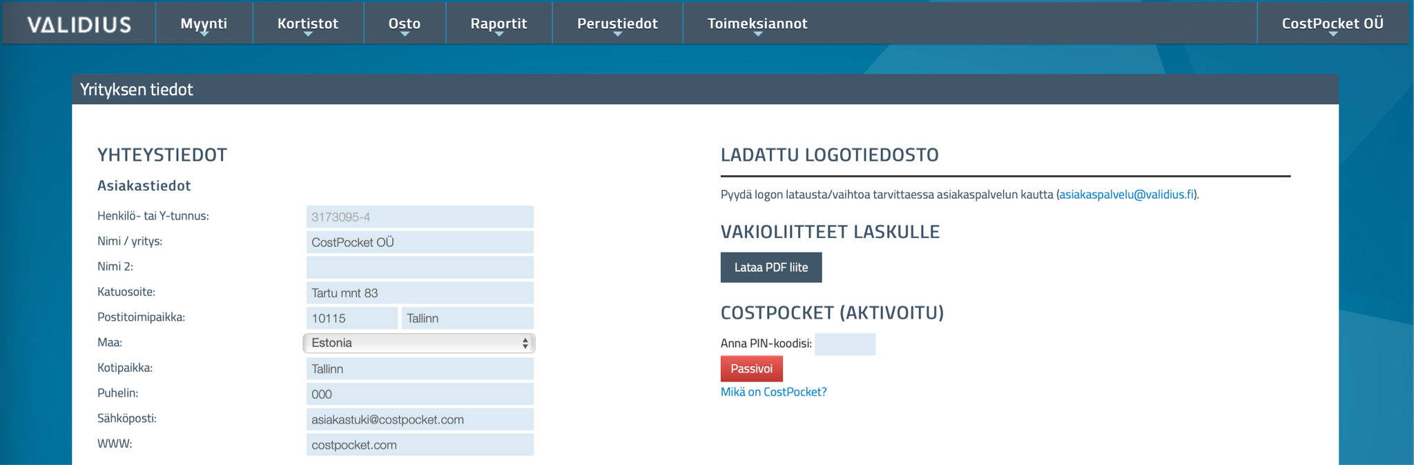Click the Maa: label
The image size is (1414, 465).
110,342
